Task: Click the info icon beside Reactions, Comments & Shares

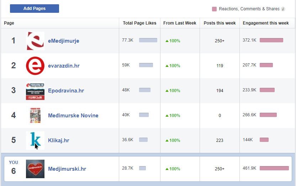Action: 283,9
